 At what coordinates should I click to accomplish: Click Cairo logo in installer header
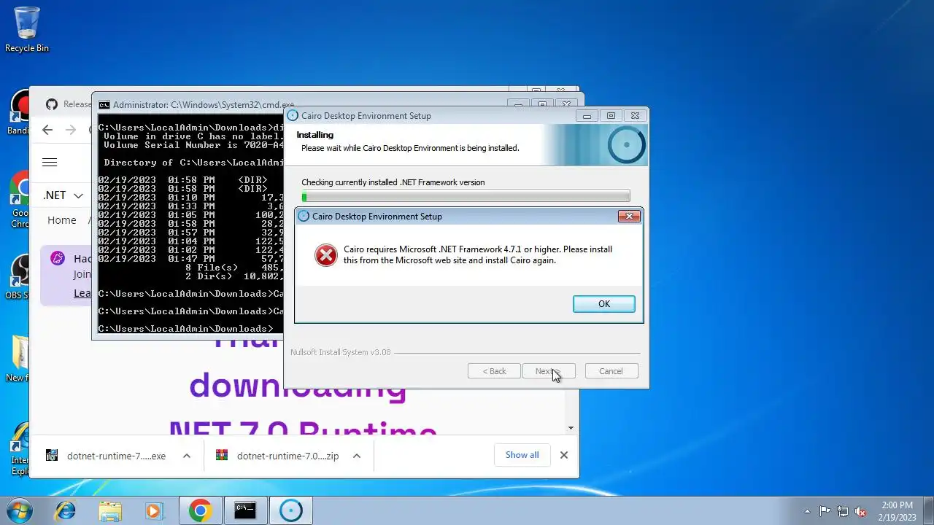[x=626, y=145]
